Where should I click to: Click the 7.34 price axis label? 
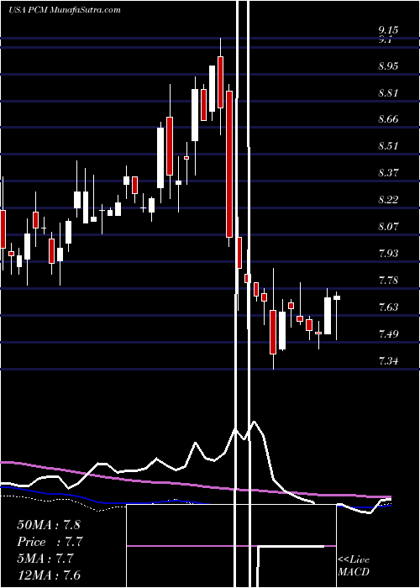point(388,361)
